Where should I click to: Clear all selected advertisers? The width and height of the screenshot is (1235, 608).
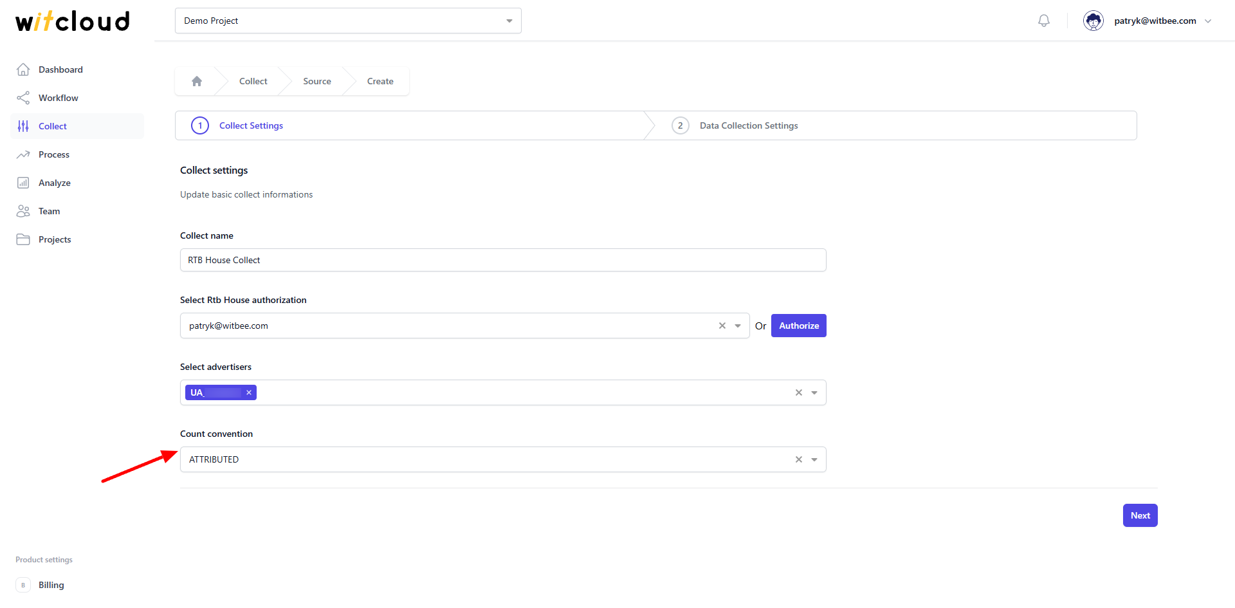click(799, 392)
